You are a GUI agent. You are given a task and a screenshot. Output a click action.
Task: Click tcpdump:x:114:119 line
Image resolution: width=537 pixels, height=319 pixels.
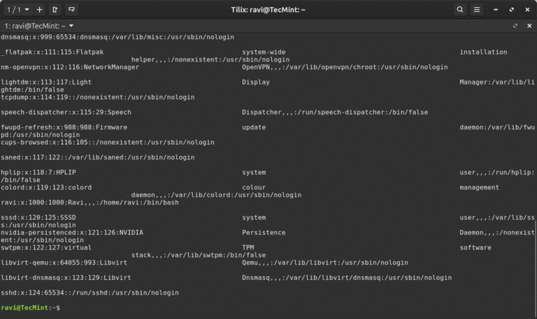[x=98, y=97]
